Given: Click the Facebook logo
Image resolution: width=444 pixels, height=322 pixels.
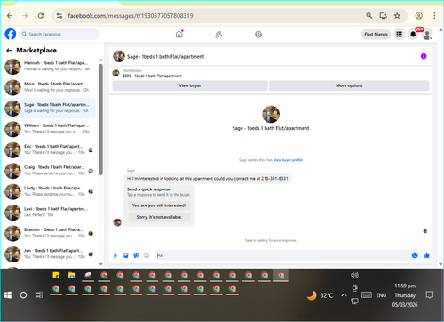Looking at the screenshot, I should click(11, 34).
